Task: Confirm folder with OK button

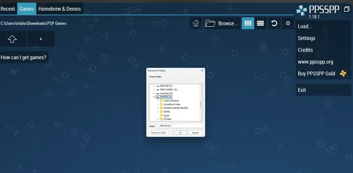Action: click(180, 133)
